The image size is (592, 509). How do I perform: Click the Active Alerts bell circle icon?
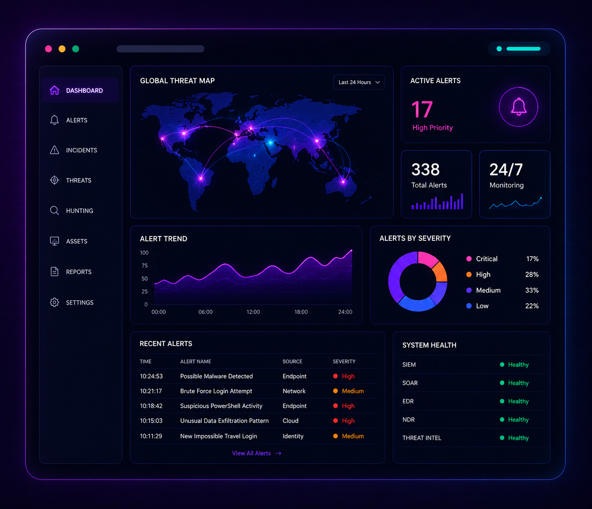pyautogui.click(x=518, y=107)
